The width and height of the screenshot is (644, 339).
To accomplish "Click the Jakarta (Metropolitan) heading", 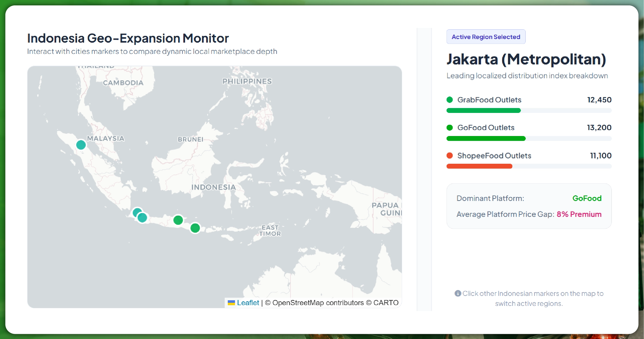I will tap(526, 60).
